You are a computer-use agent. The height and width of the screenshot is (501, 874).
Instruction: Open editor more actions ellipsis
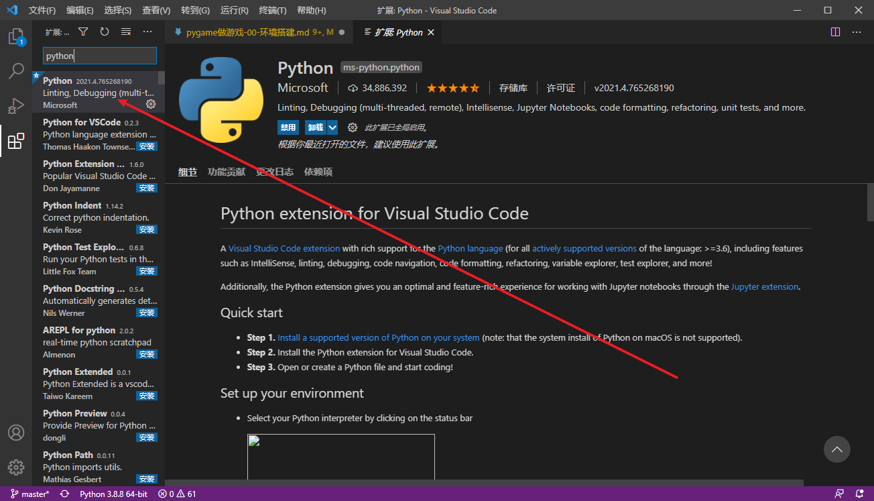[x=857, y=32]
